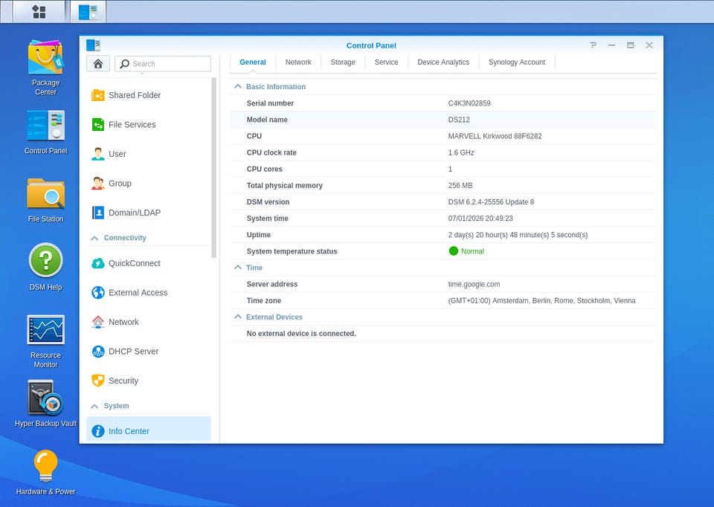Collapse External Devices section
Viewport: 714px width, 507px height.
coord(238,317)
